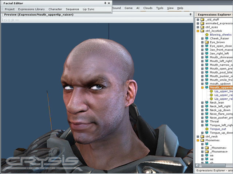
Task: Click the Neck_lean expression icon
Action: (206, 103)
